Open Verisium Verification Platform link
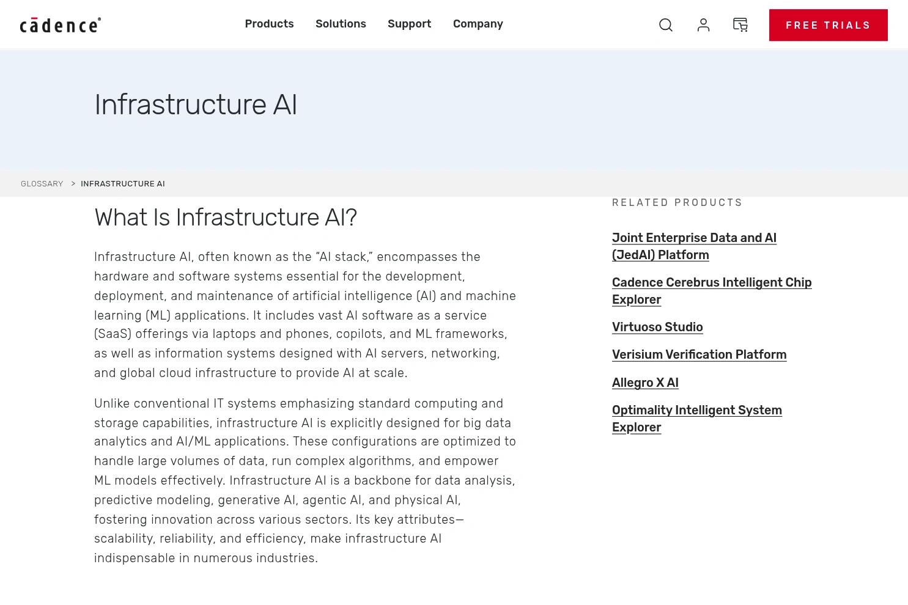This screenshot has width=908, height=605. tap(699, 354)
